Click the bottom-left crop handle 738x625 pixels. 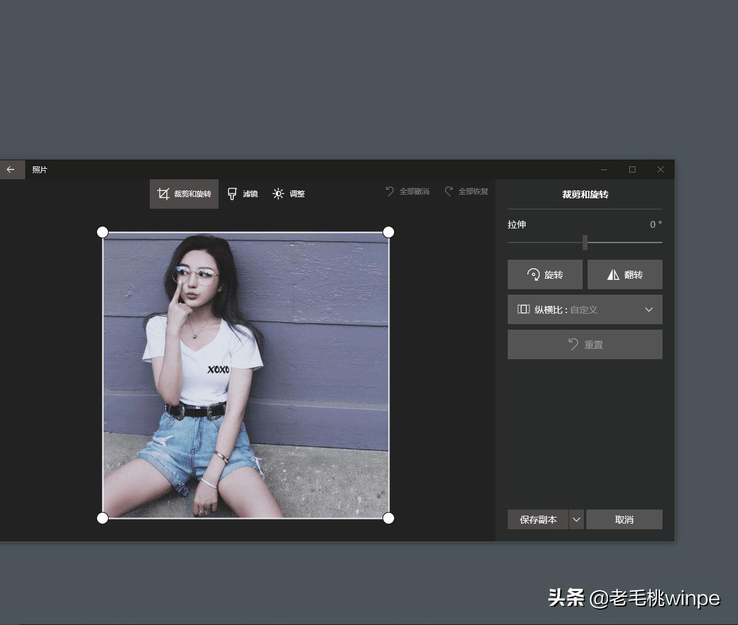pyautogui.click(x=103, y=518)
